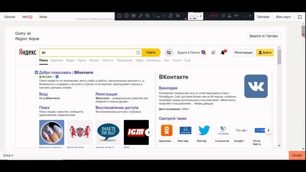
Task: Open Добро пожаловать | ВКонтакте result
Action: point(66,72)
